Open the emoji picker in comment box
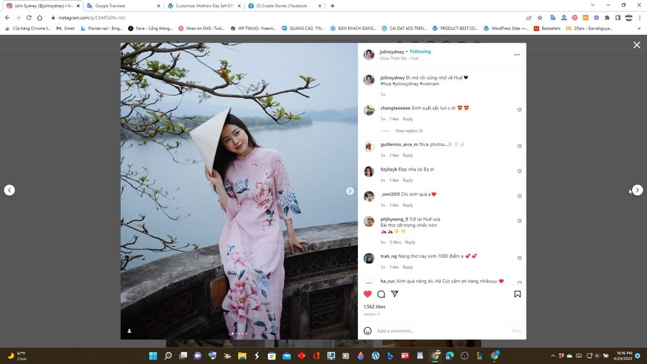This screenshot has height=364, width=647. point(367,330)
